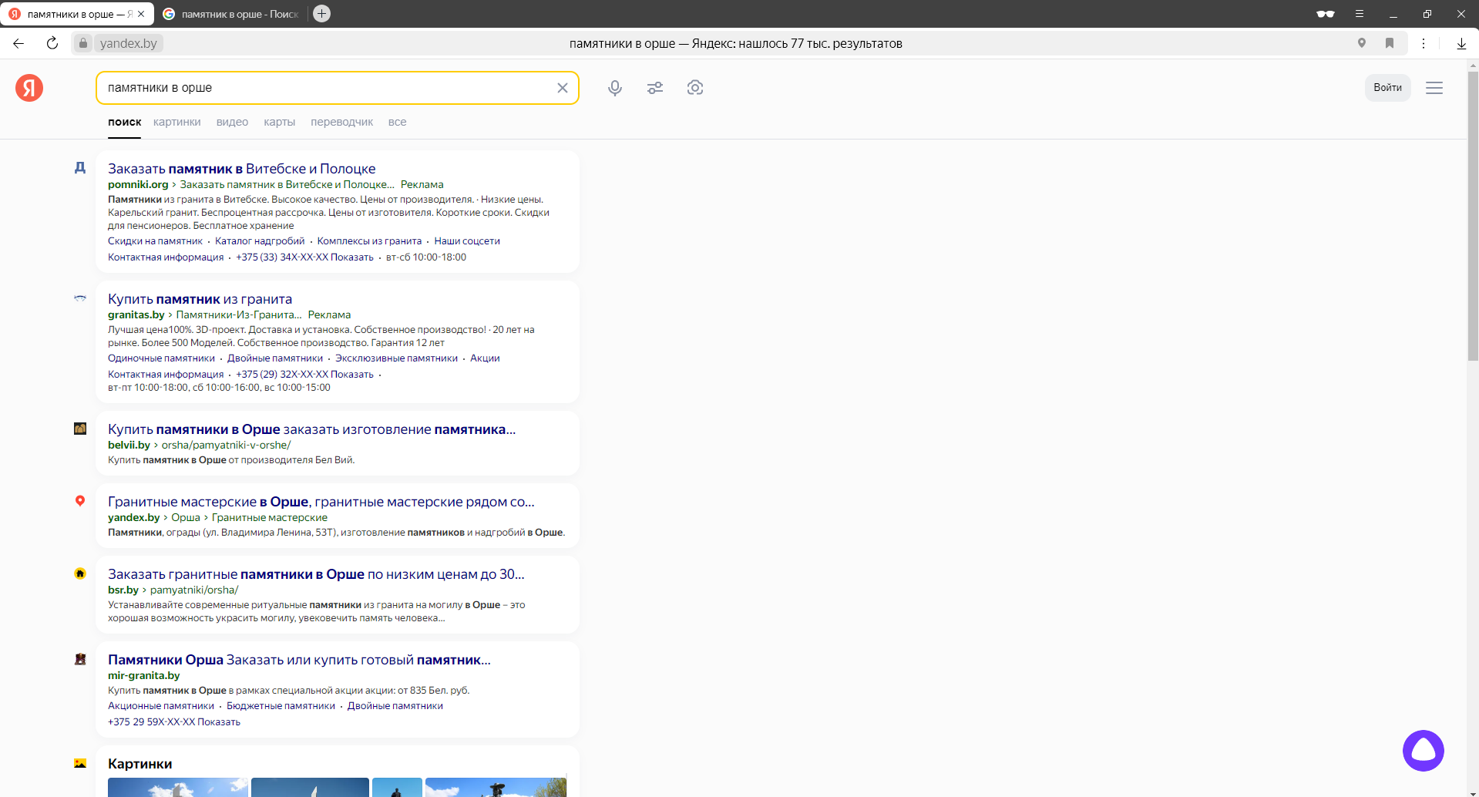Switch to the видео search tab
Screen dimensions: 1479x797
[x=233, y=122]
